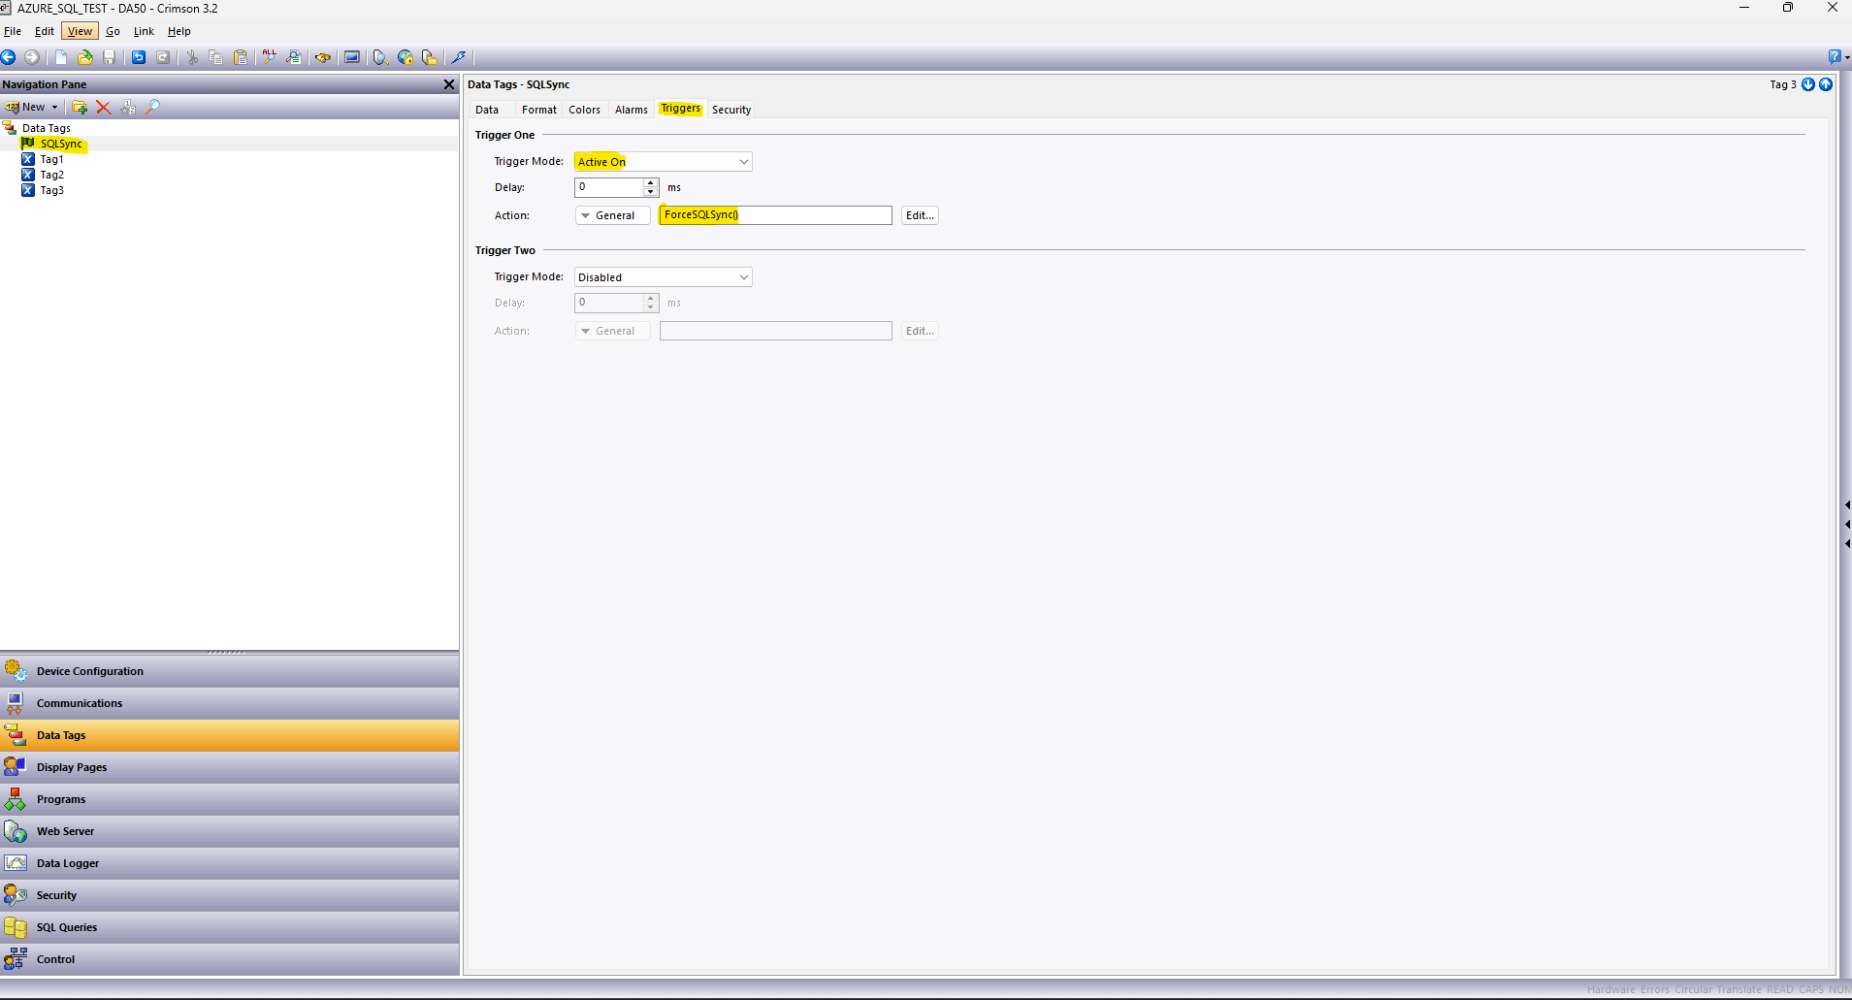Click the lightning bolt toolbar icon
Screen dimensions: 1852x1000
point(459,57)
